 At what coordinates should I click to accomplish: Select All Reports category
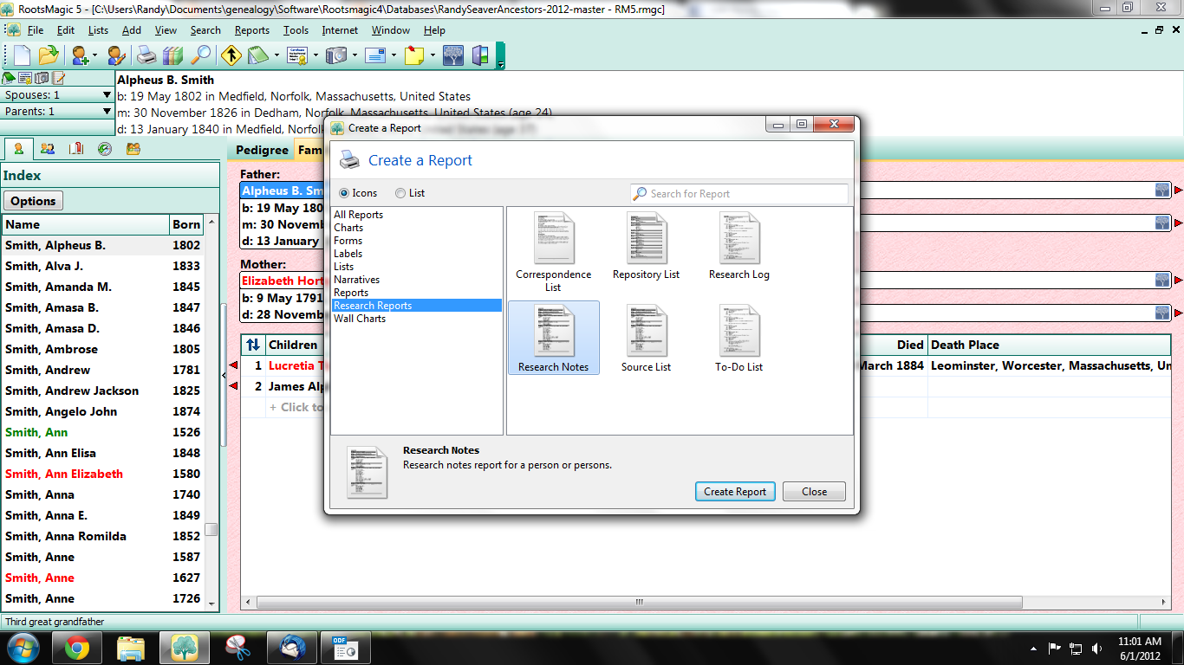tap(358, 215)
